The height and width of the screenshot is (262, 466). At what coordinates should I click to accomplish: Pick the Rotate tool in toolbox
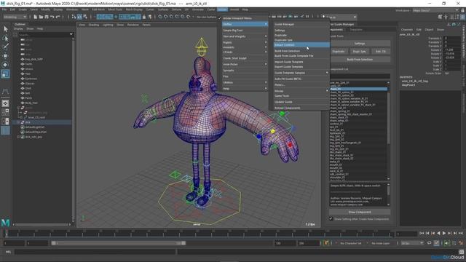pos(5,65)
